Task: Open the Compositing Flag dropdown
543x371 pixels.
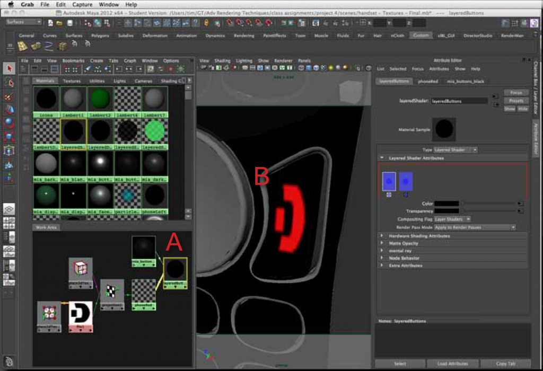Action: pyautogui.click(x=452, y=219)
